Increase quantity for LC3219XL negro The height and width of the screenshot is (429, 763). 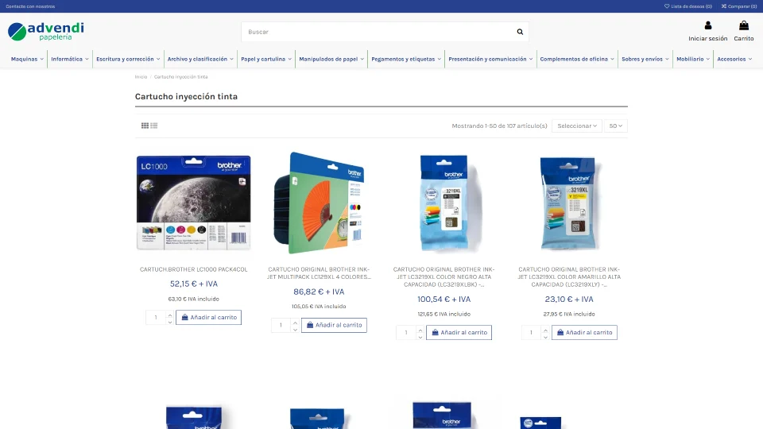pos(420,329)
